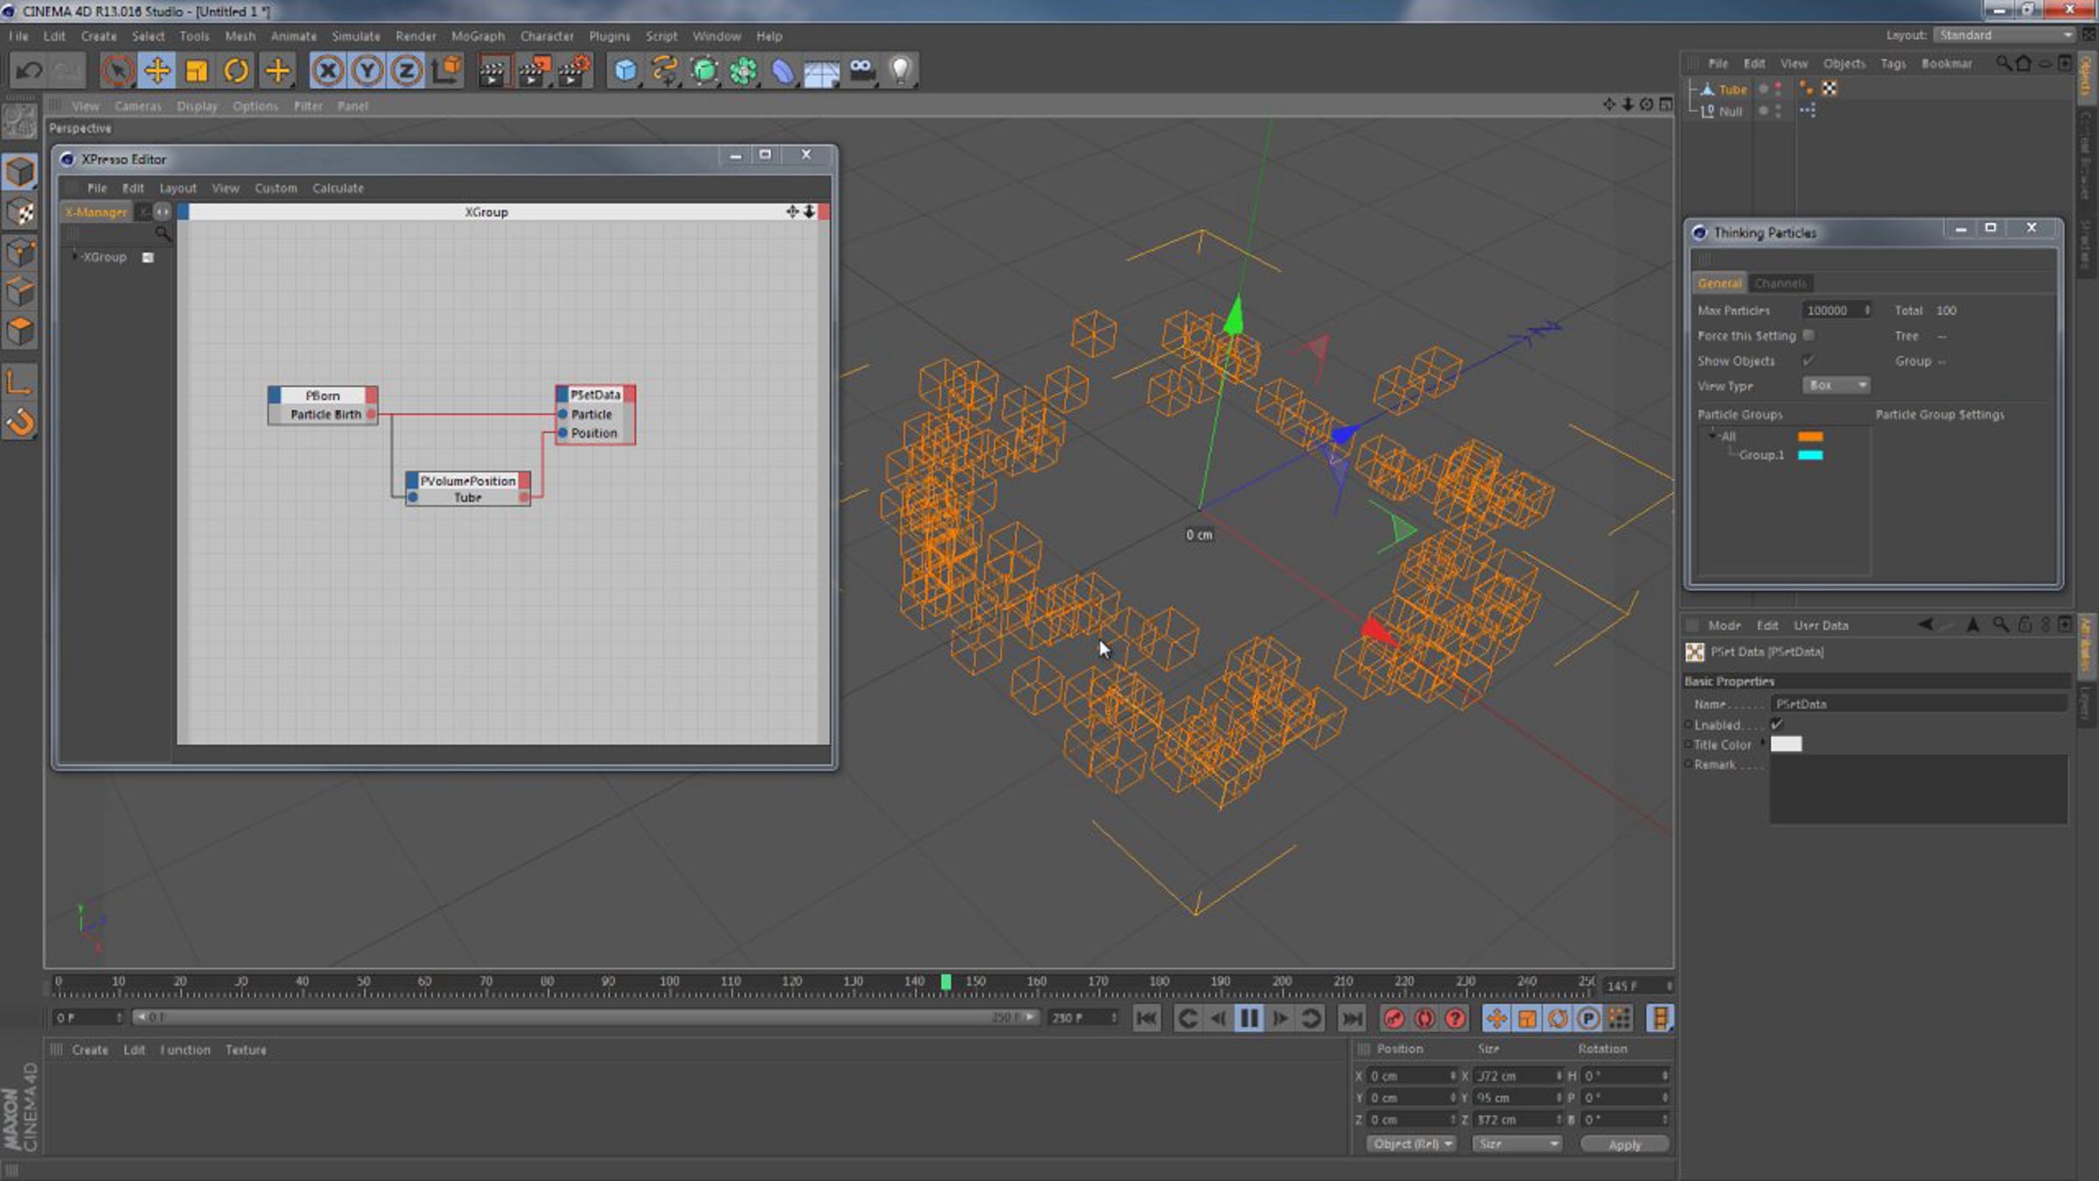Toggle the Parameter keyframe P button

point(1588,1018)
